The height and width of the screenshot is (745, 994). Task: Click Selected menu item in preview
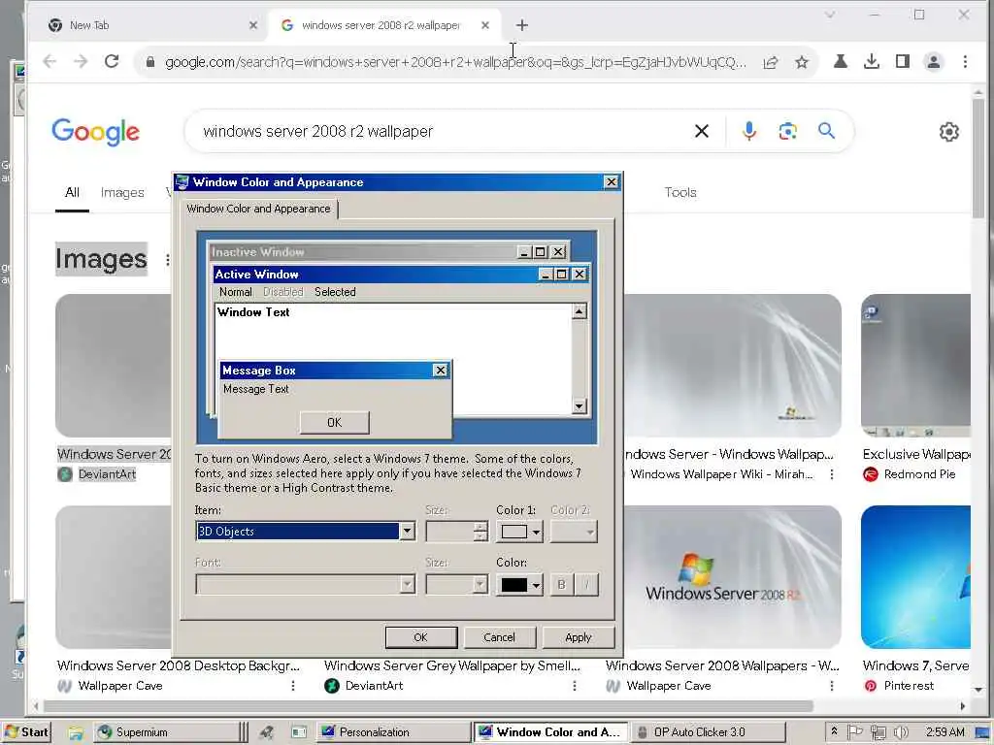pyautogui.click(x=335, y=292)
